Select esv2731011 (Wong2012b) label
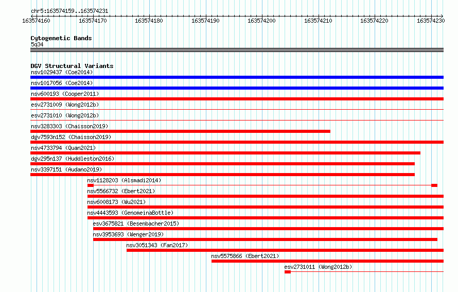This screenshot has height=292, width=458. click(x=318, y=267)
